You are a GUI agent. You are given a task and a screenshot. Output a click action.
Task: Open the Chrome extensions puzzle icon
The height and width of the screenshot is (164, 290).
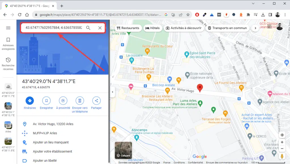tap(248, 15)
